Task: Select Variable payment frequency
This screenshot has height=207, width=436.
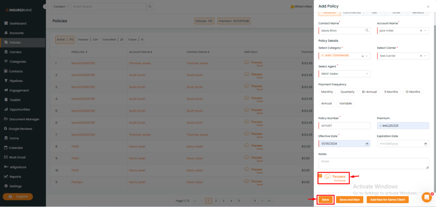Action: (346, 103)
